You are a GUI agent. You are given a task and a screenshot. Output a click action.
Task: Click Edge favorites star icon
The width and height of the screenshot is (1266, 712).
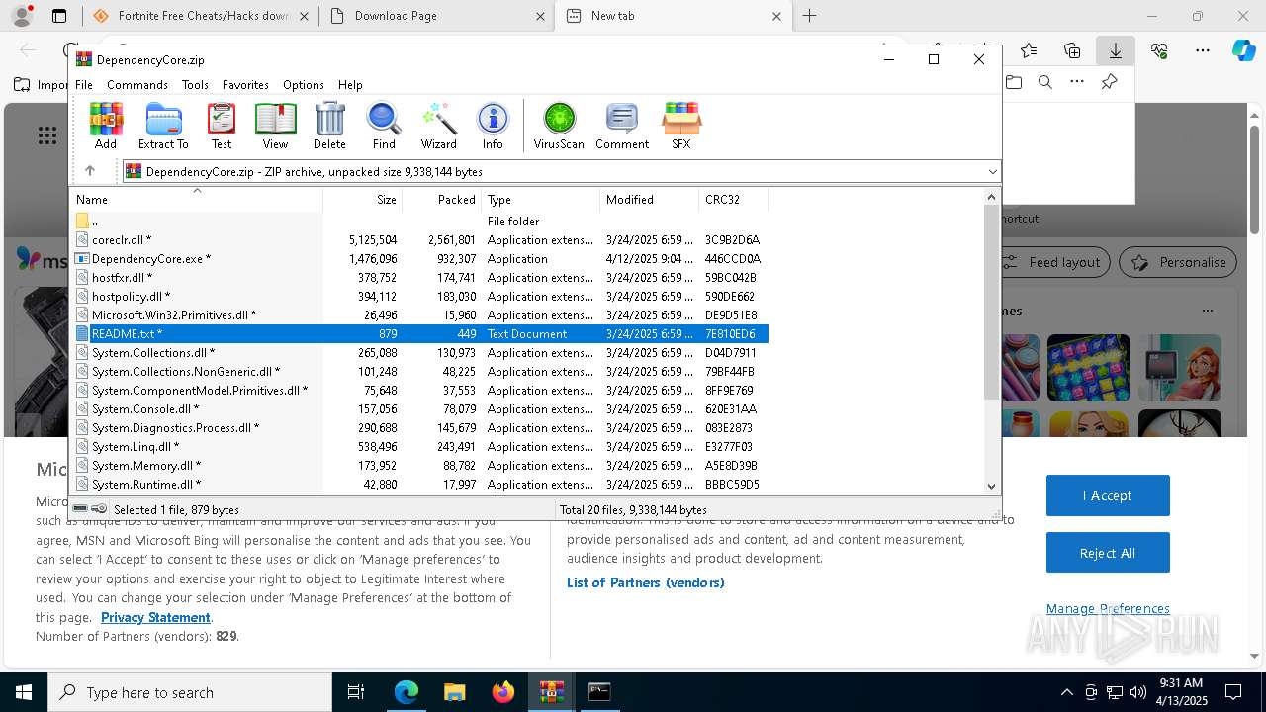[x=1029, y=50]
